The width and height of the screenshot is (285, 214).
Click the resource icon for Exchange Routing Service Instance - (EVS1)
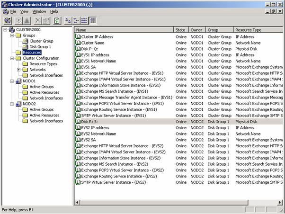click(78, 110)
